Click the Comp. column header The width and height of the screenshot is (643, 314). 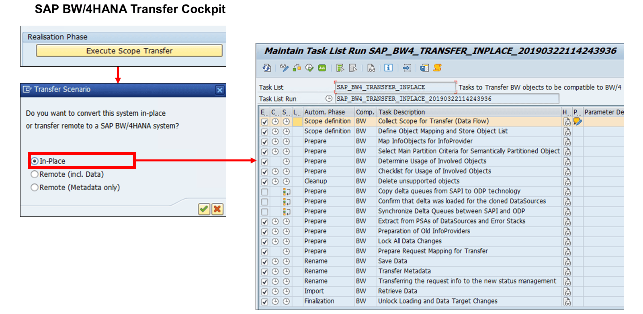(365, 112)
